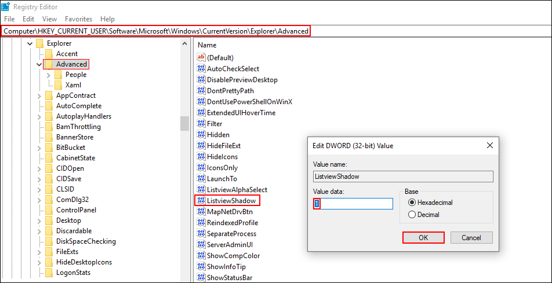Open the Help menu
552x283 pixels.
point(107,19)
